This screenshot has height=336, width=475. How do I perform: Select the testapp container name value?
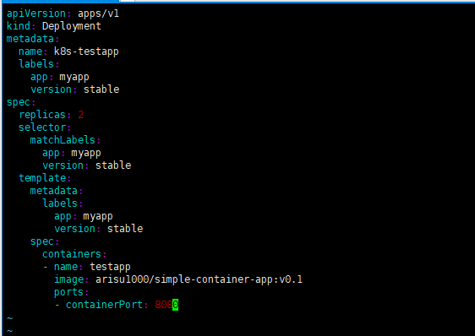click(x=110, y=267)
